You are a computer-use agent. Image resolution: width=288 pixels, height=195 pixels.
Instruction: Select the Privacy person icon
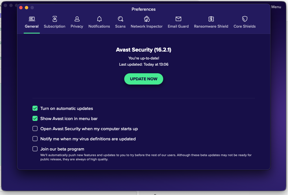pyautogui.click(x=77, y=19)
